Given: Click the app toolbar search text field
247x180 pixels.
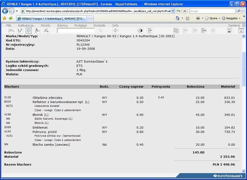Looking at the screenshot, I should (76, 30).
